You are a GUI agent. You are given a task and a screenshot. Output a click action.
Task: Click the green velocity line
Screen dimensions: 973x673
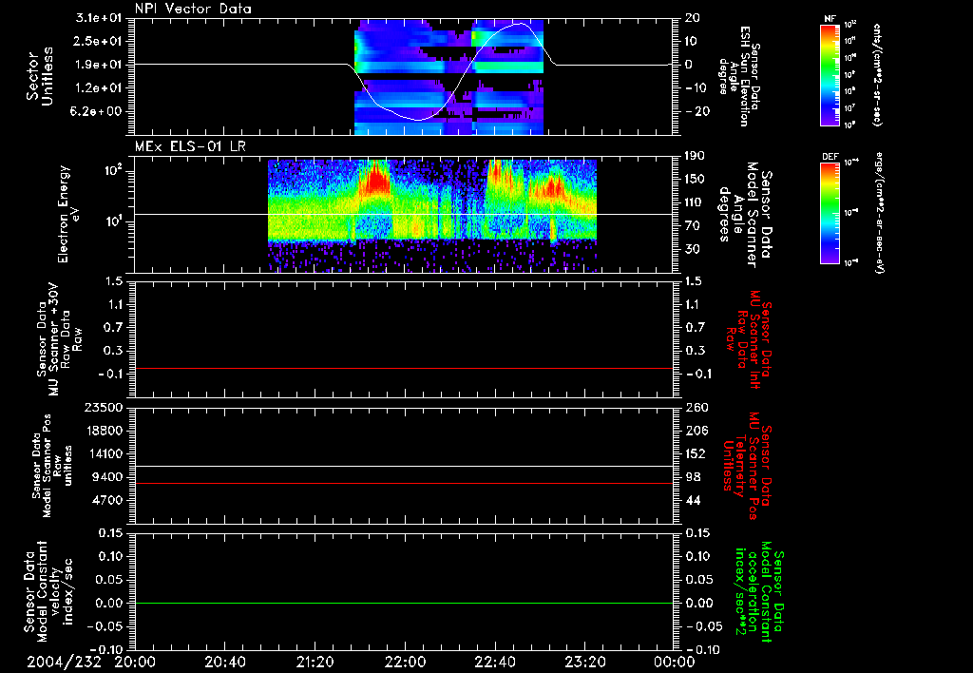pos(404,604)
